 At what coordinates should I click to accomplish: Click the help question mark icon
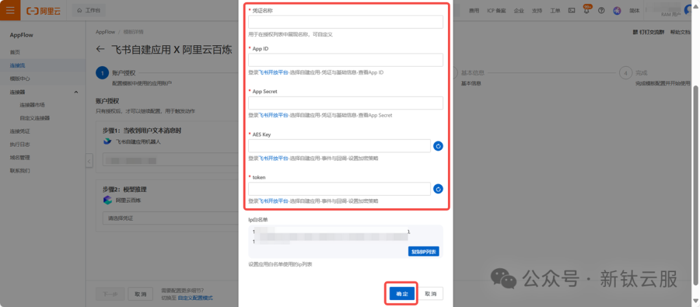[601, 11]
